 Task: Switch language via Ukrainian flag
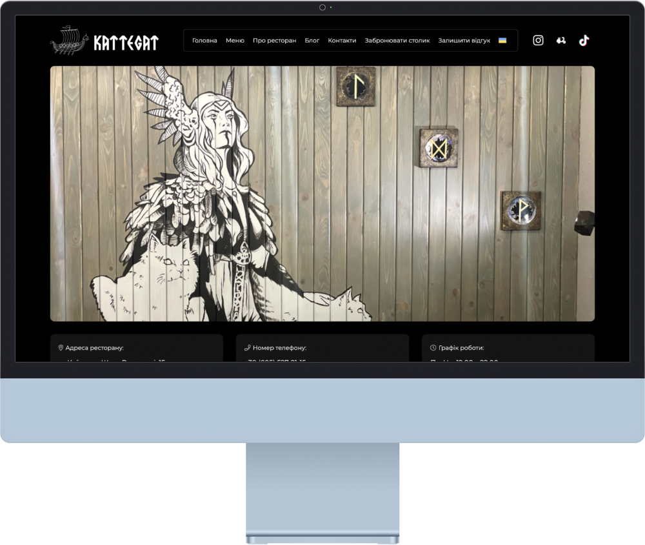click(502, 40)
